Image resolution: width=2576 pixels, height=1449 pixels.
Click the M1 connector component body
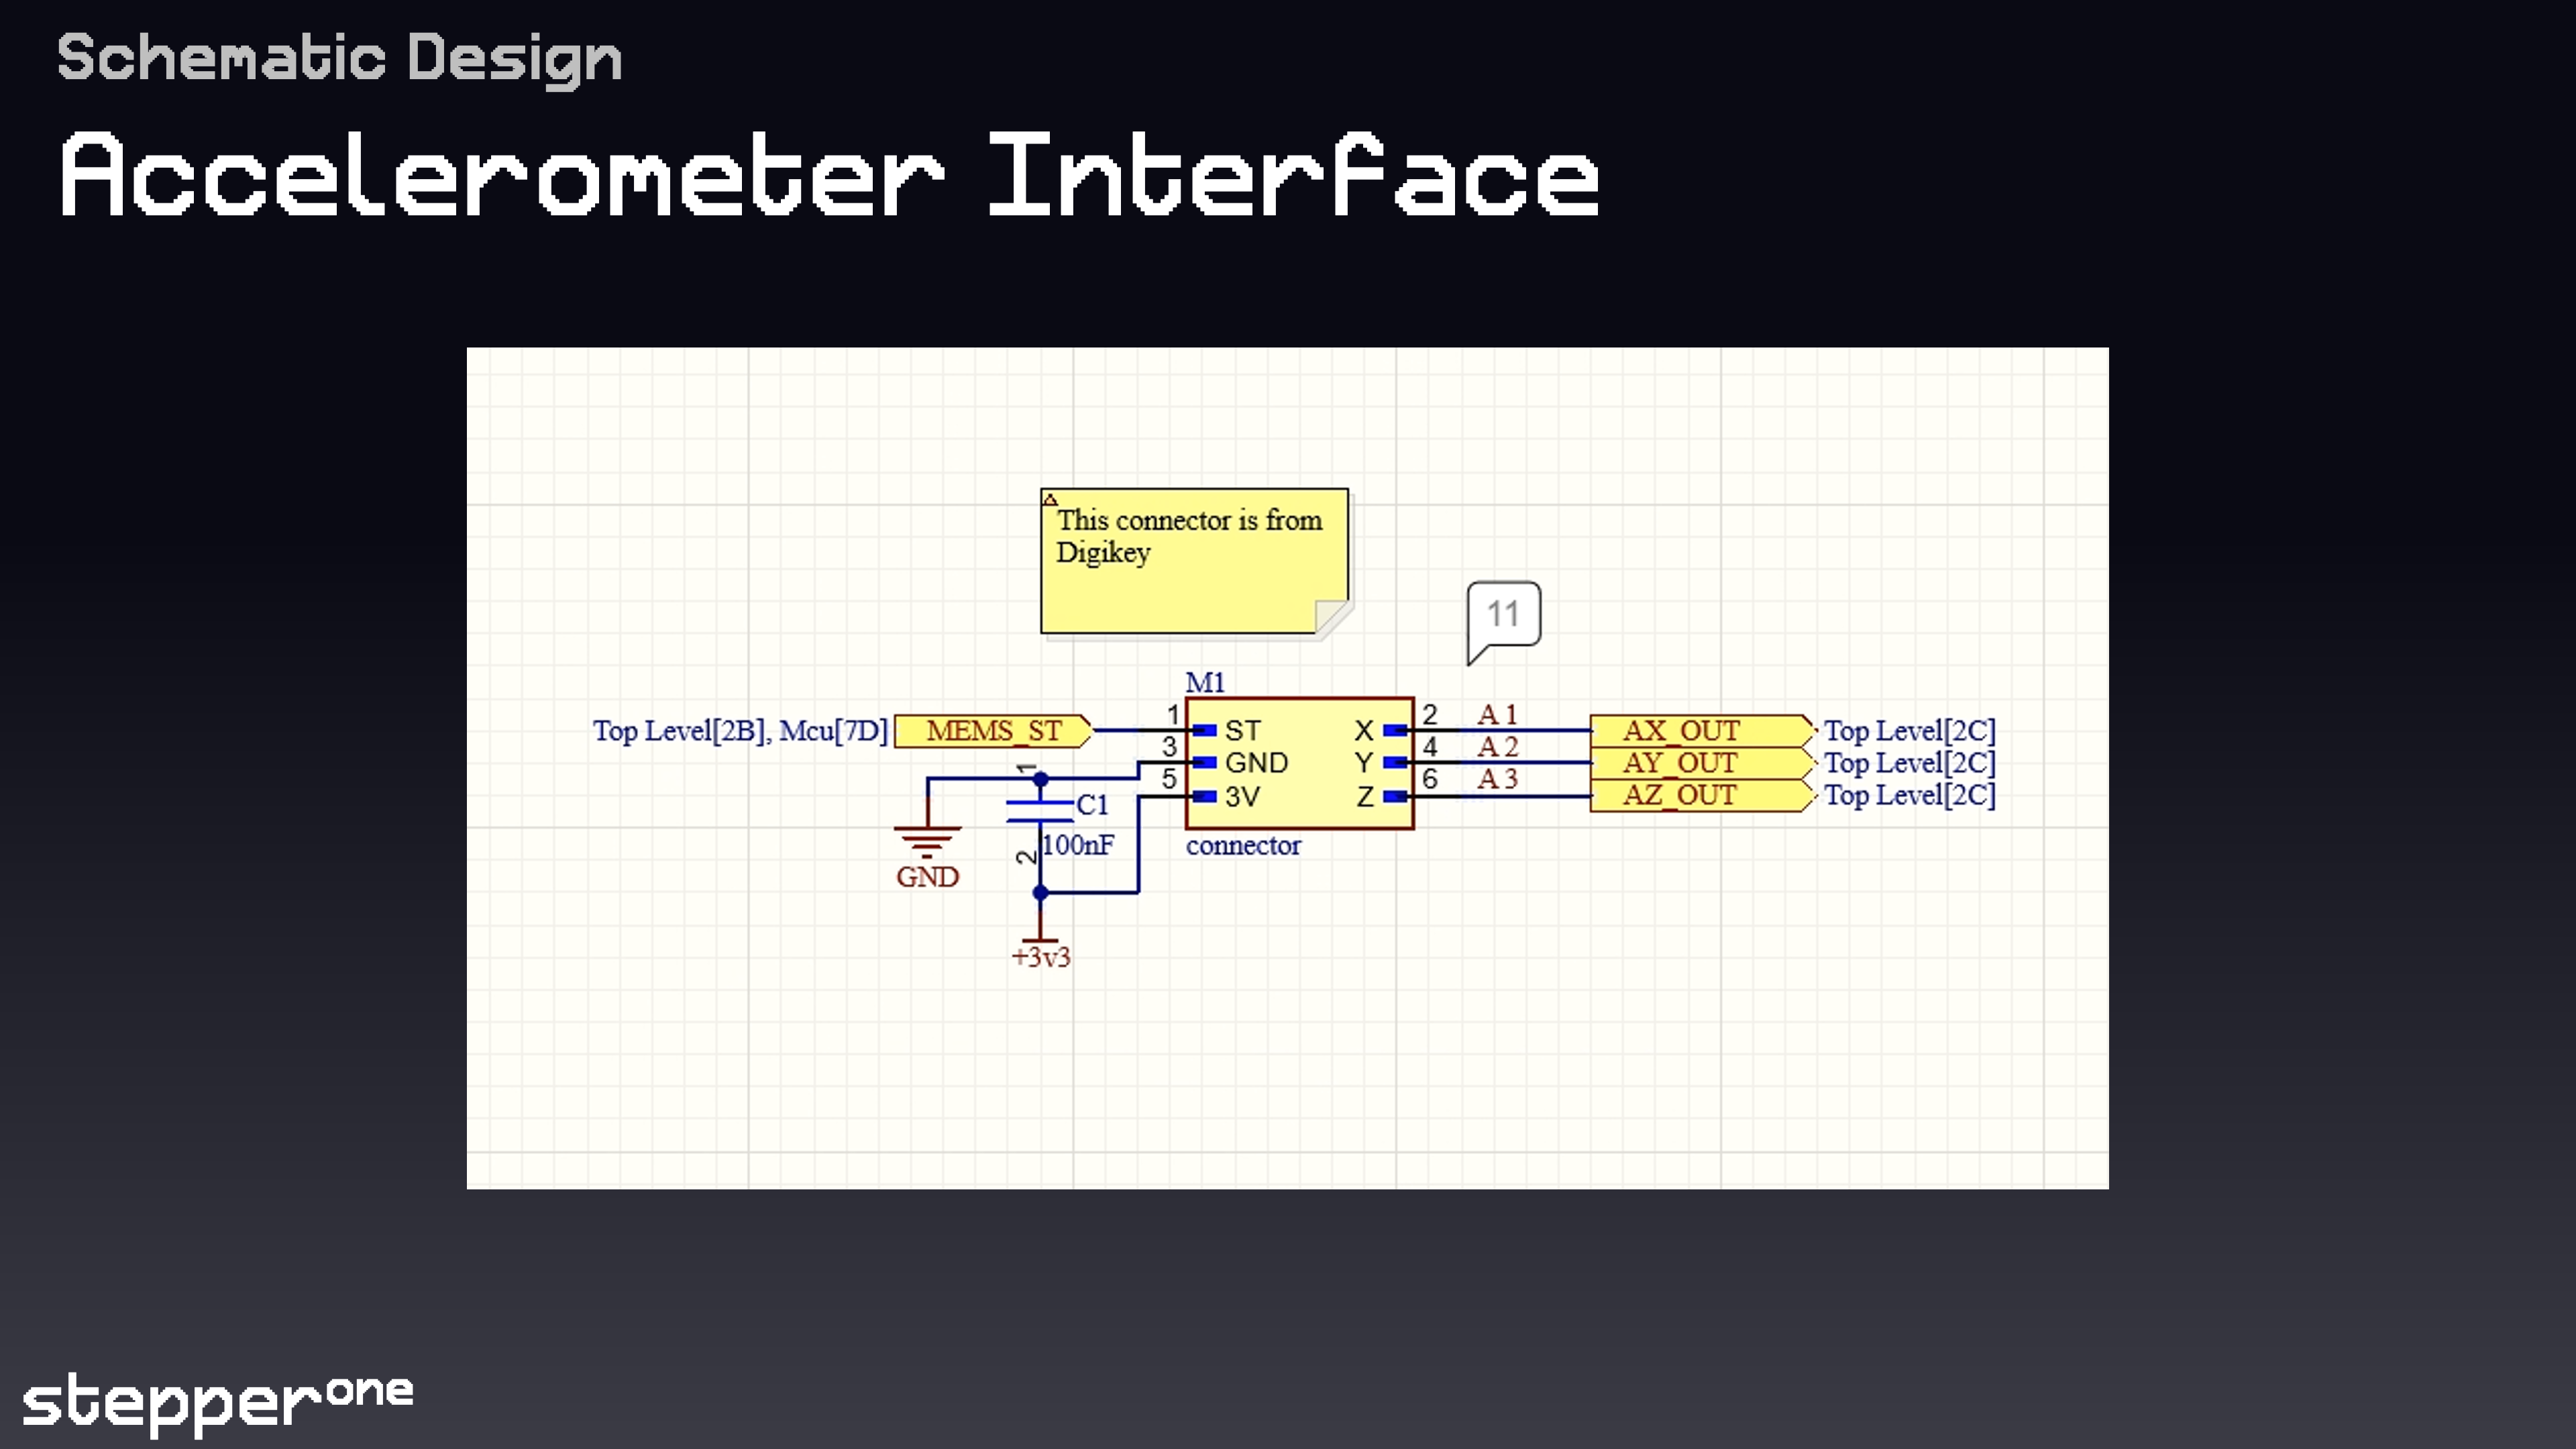(1299, 764)
